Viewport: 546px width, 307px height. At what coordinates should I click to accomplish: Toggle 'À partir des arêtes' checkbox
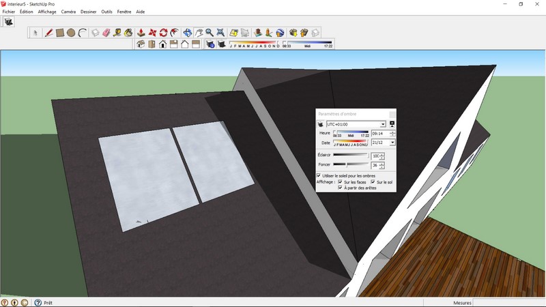click(340, 188)
